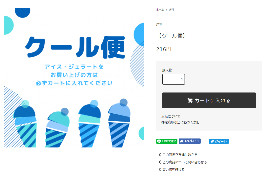Viewport: 266px width, 176px height.
Task: Click the LINE logo icon in the LINEで送る button
Action: coord(159,141)
